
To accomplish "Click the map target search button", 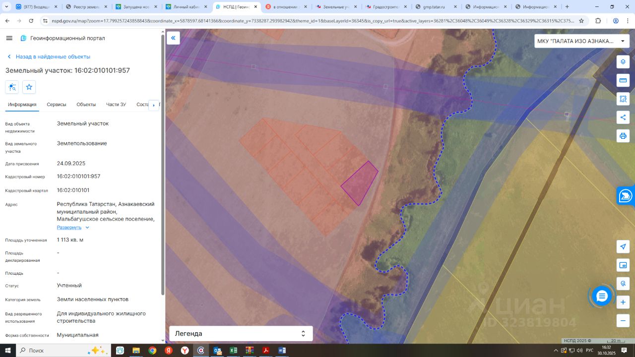I will pyautogui.click(x=623, y=284).
